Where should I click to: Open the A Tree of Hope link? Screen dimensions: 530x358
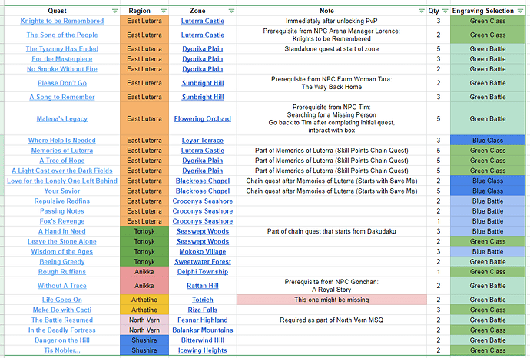click(62, 161)
